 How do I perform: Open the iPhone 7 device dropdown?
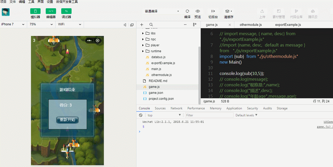pos(13,24)
